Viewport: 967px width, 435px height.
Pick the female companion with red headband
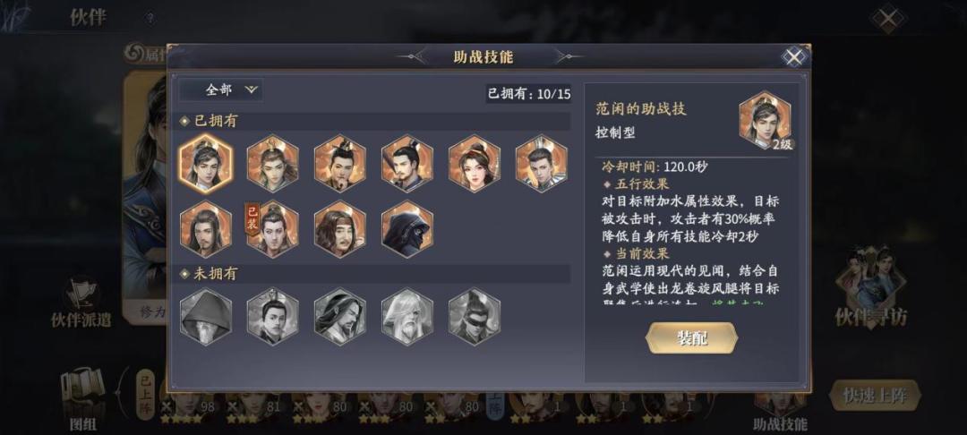tap(475, 163)
